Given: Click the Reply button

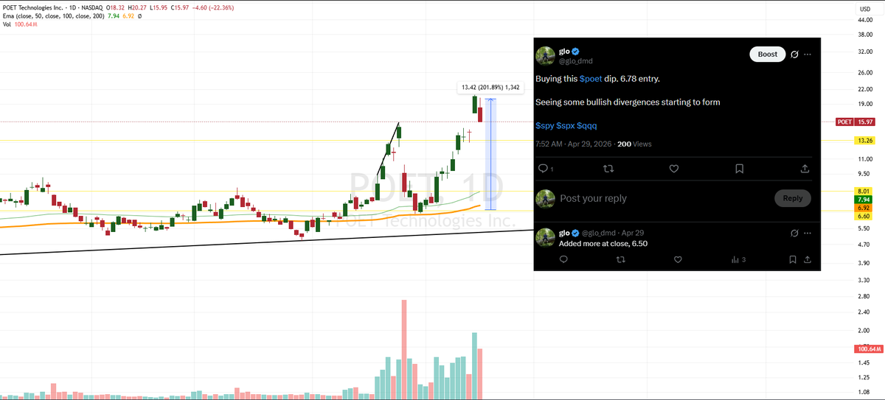Looking at the screenshot, I should [793, 198].
